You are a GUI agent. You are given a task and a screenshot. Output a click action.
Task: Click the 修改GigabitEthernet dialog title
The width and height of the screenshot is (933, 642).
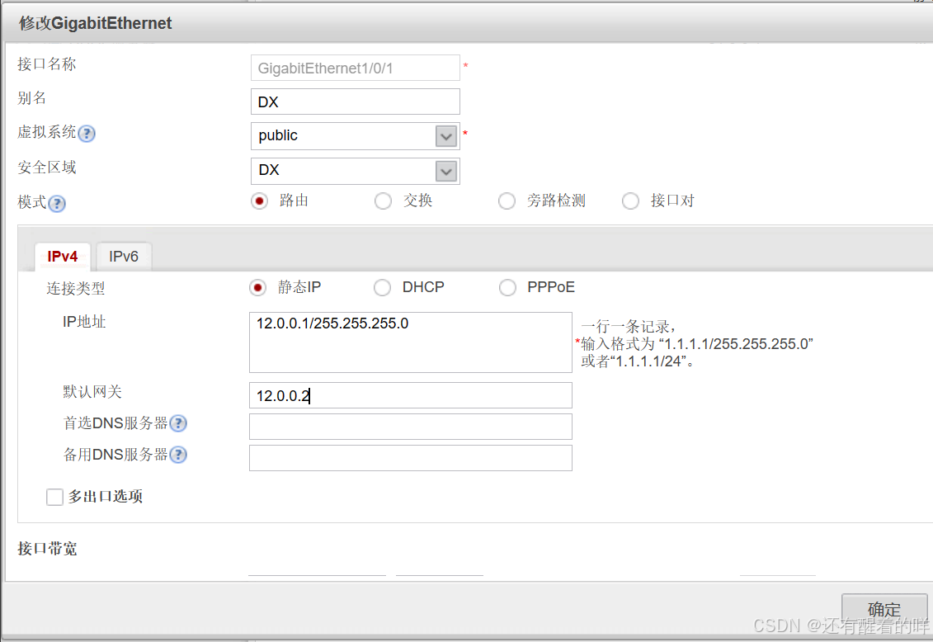click(95, 23)
